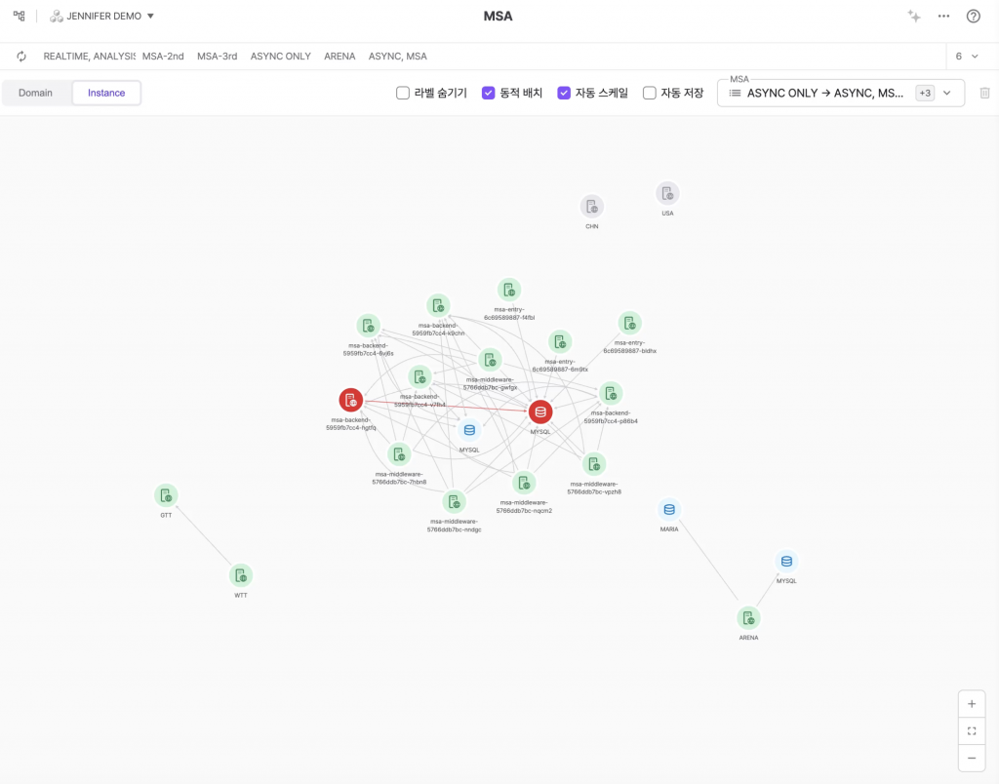Open the help question mark icon
The image size is (999, 784).
pyautogui.click(x=973, y=17)
